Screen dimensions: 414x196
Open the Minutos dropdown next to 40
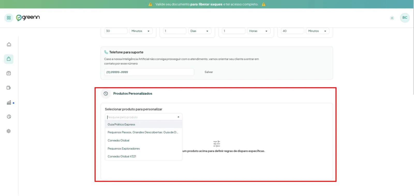click(317, 31)
